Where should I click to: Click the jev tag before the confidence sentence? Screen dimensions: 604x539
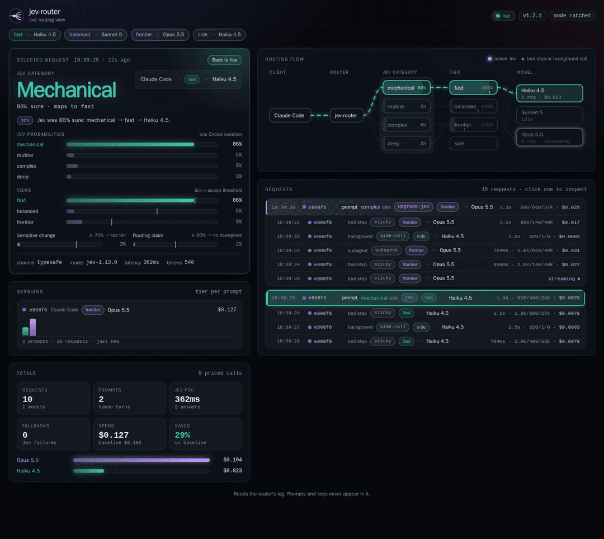pyautogui.click(x=25, y=120)
